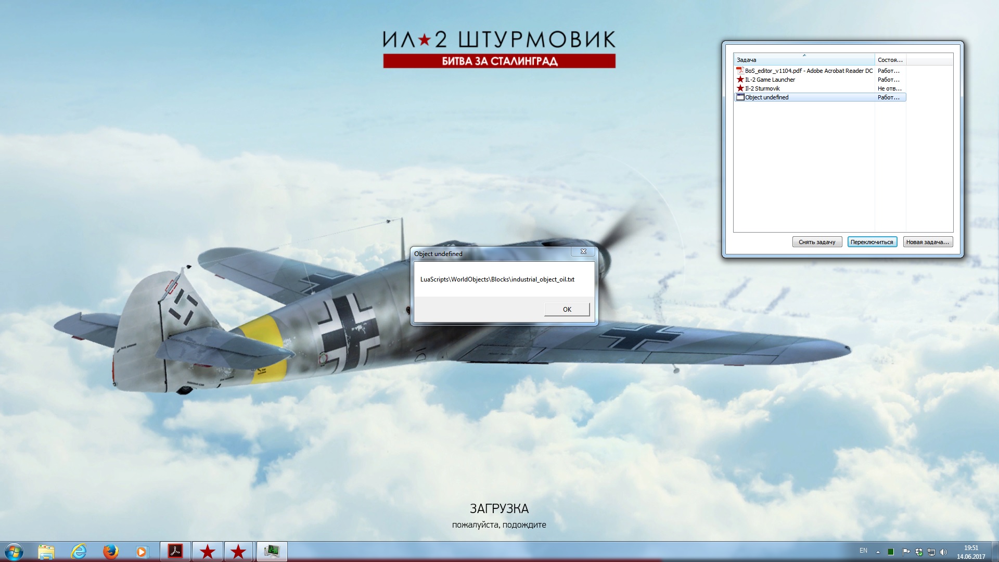The width and height of the screenshot is (999, 562).
Task: Switch to the first red star taskbar button
Action: (208, 552)
